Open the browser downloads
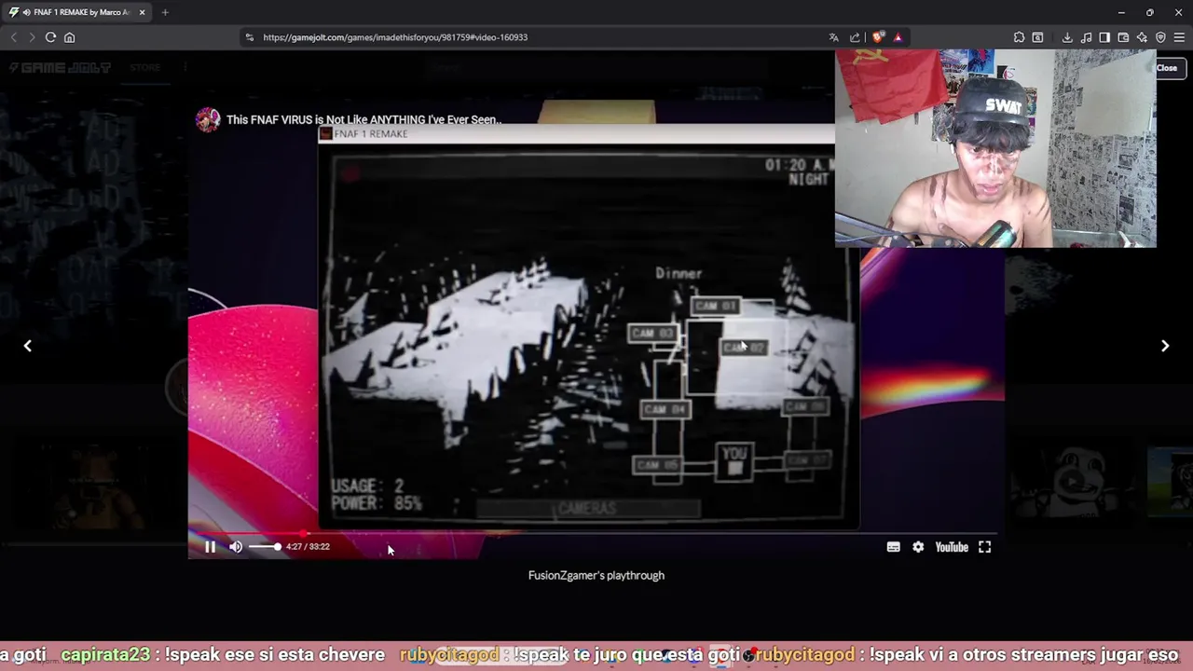 (x=1067, y=37)
